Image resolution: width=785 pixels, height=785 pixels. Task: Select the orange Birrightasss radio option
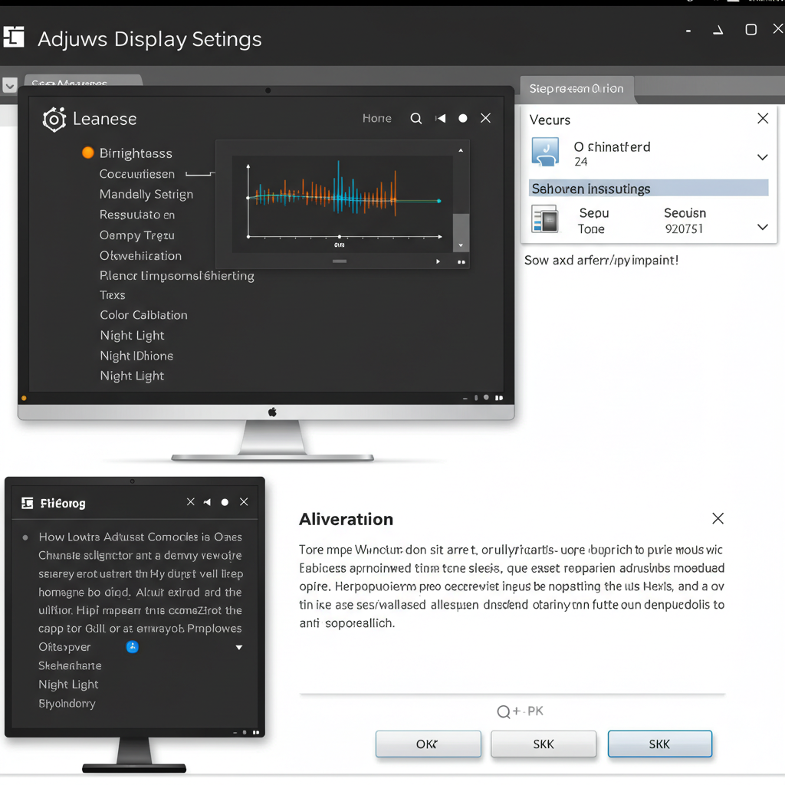coord(87,153)
